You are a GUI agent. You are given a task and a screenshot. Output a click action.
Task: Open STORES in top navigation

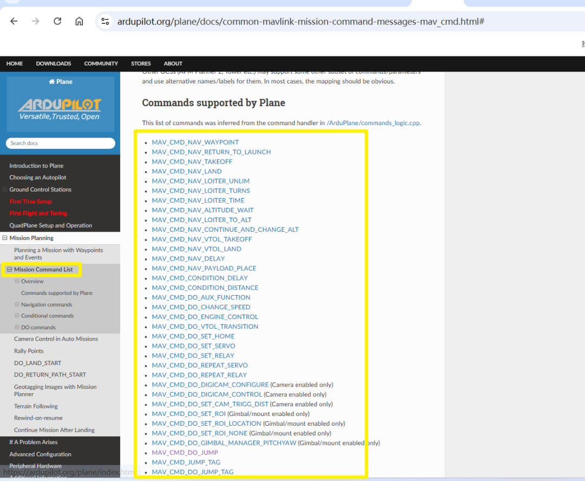(x=141, y=63)
